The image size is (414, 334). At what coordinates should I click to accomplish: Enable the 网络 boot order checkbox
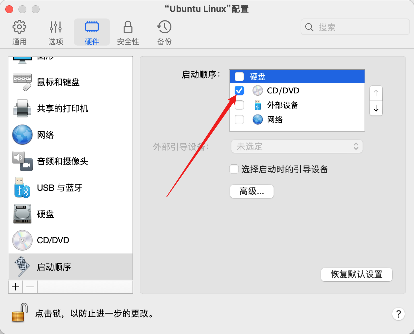[239, 119]
